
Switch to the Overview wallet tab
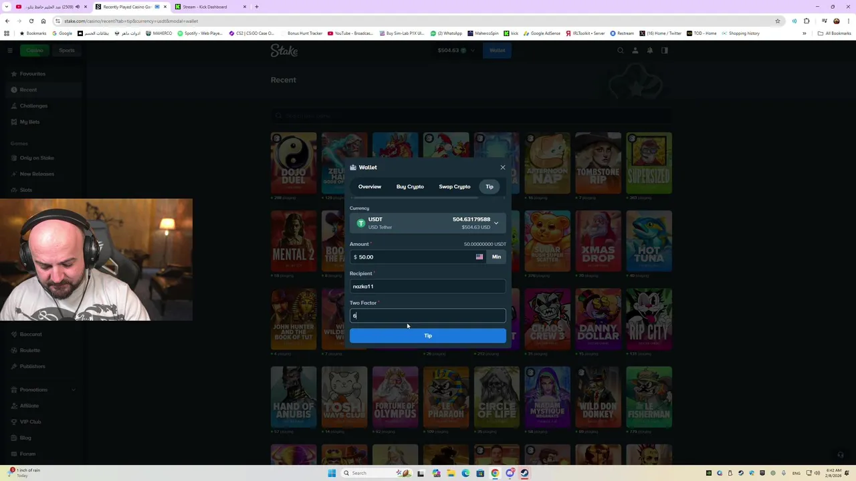tap(369, 186)
